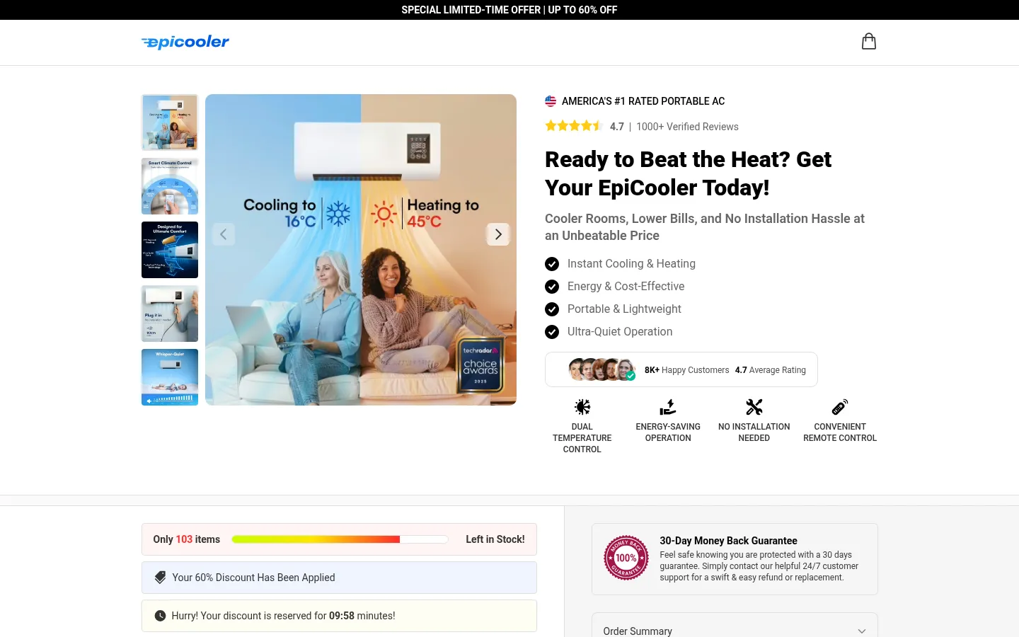Click the stock level progress bar
Viewport: 1019px width, 637px height.
[x=340, y=539]
